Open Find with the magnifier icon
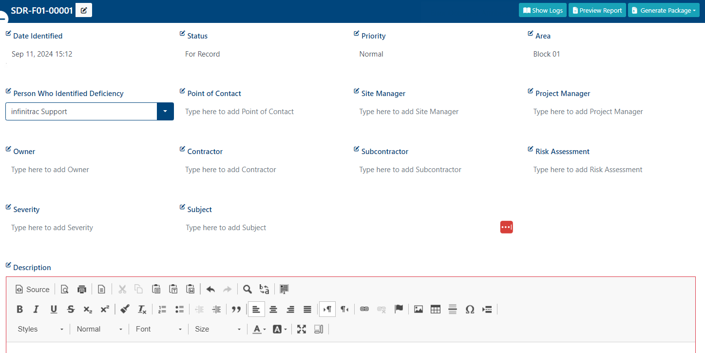This screenshot has height=353, width=705. pos(248,289)
